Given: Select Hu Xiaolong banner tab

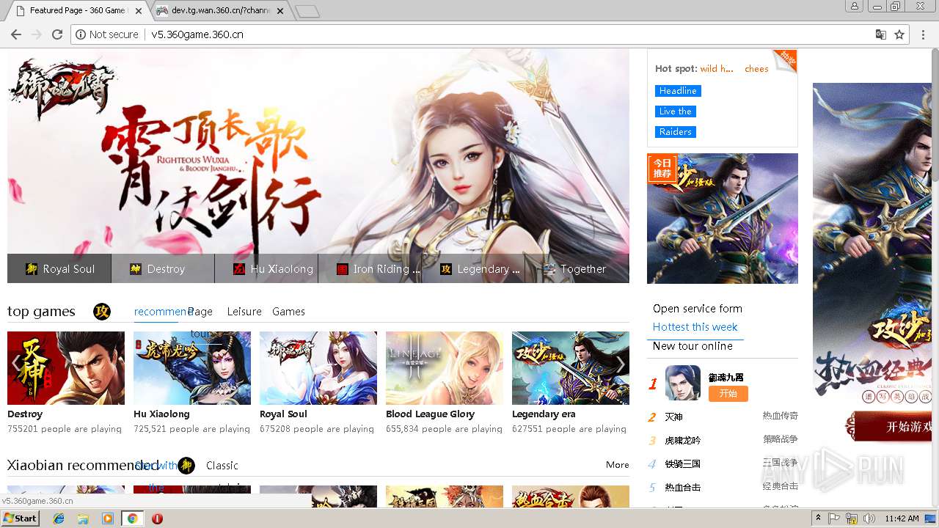Looking at the screenshot, I should (x=266, y=268).
